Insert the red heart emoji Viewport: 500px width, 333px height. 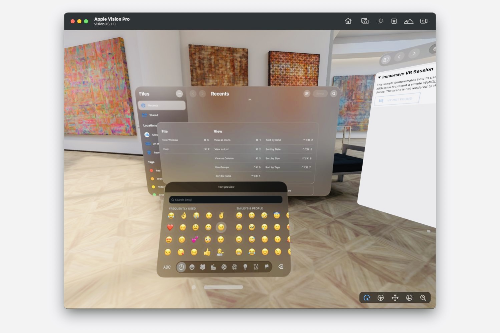170,227
